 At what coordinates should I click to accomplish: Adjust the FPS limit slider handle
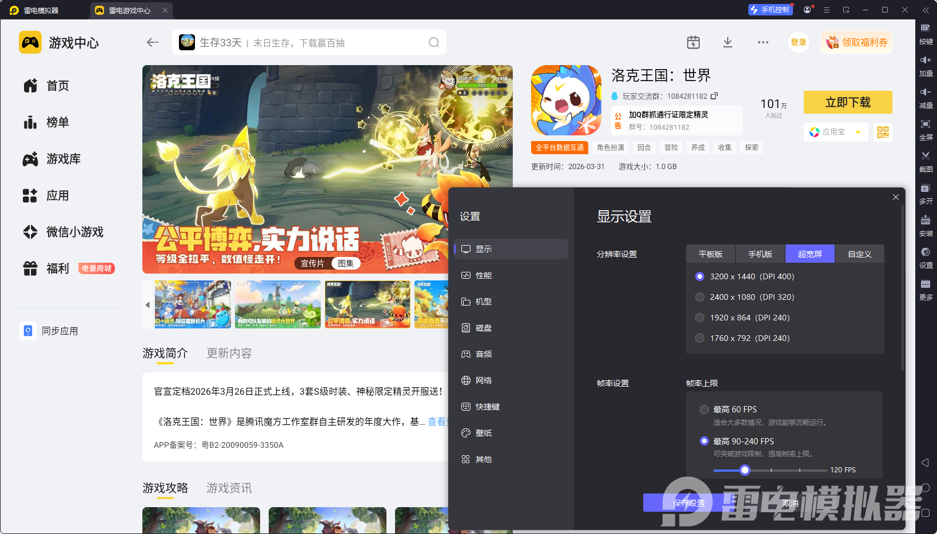pos(744,470)
